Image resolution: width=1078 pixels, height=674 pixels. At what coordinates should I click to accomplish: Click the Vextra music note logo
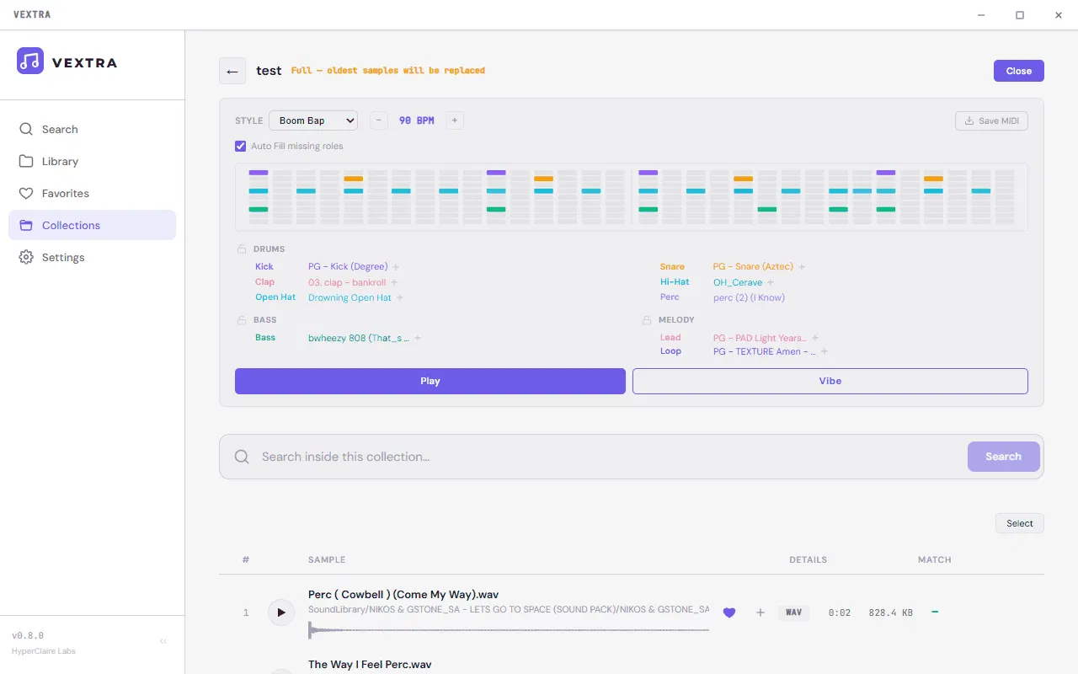coord(30,61)
